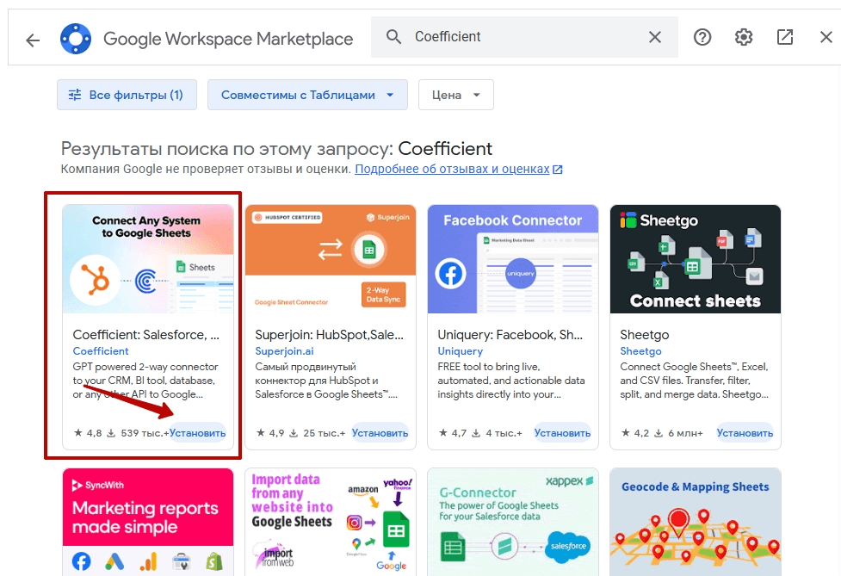Open the Superjoin app banner image

[331, 259]
